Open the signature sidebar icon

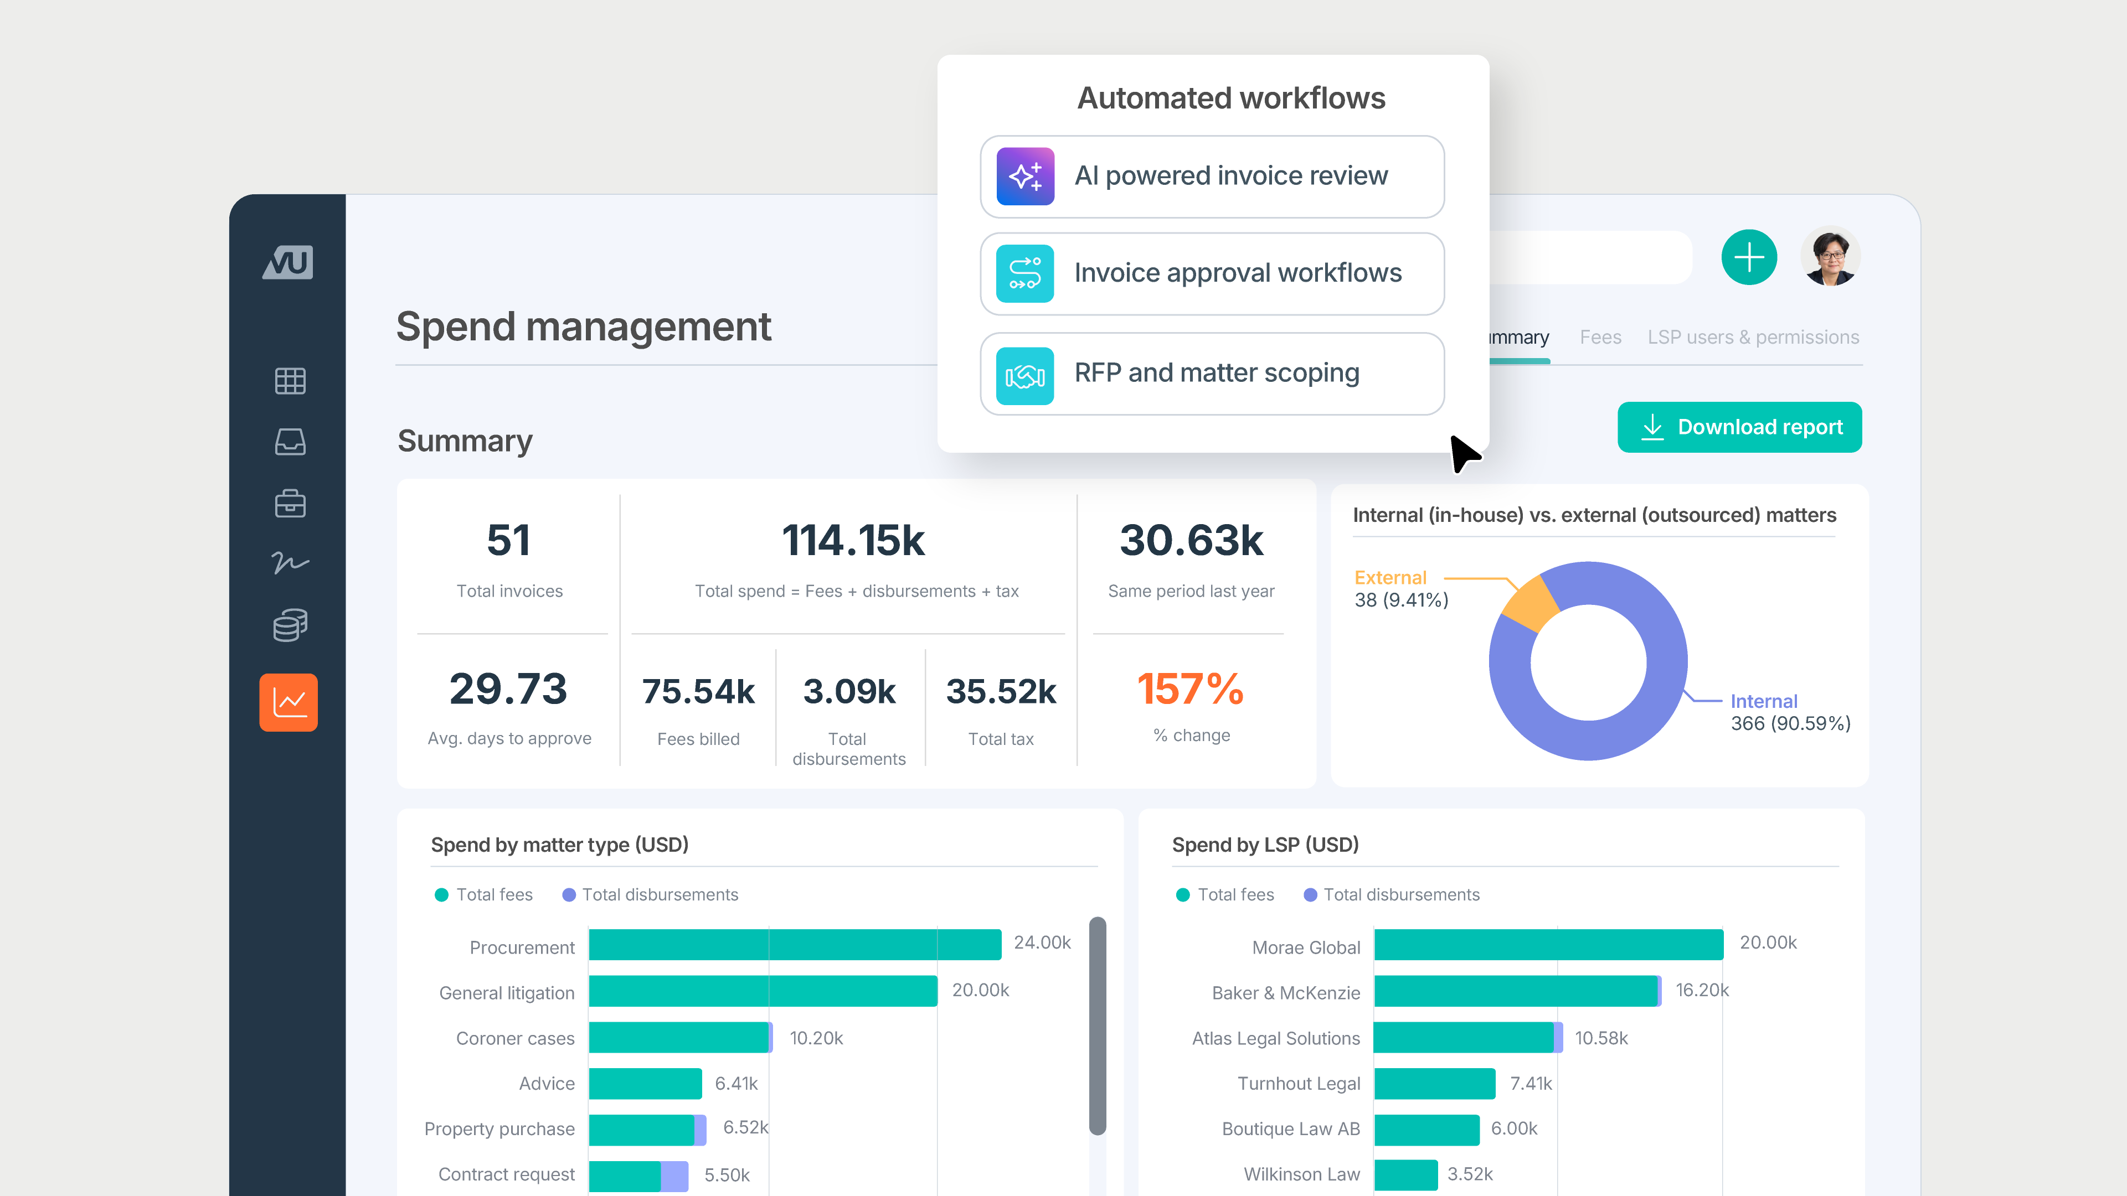pos(290,563)
